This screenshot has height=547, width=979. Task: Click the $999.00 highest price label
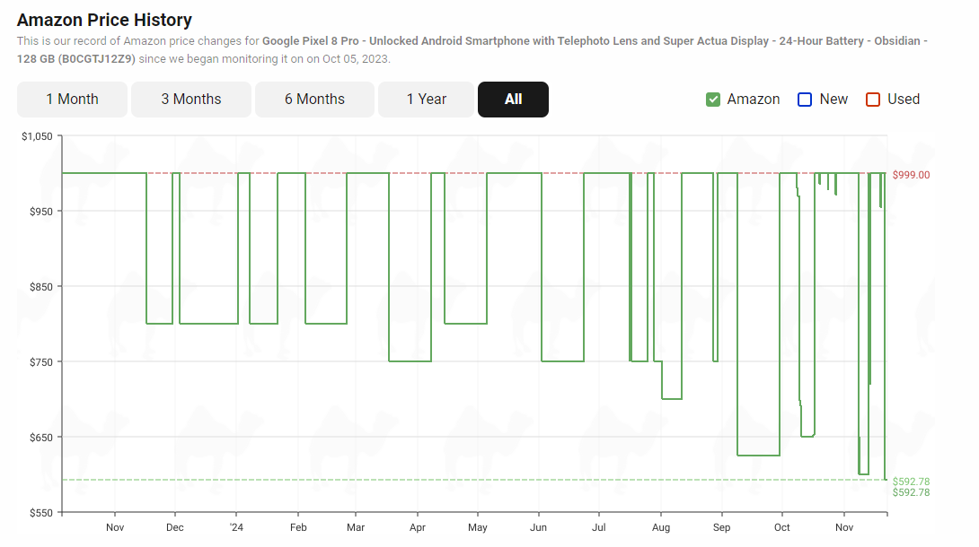(911, 175)
